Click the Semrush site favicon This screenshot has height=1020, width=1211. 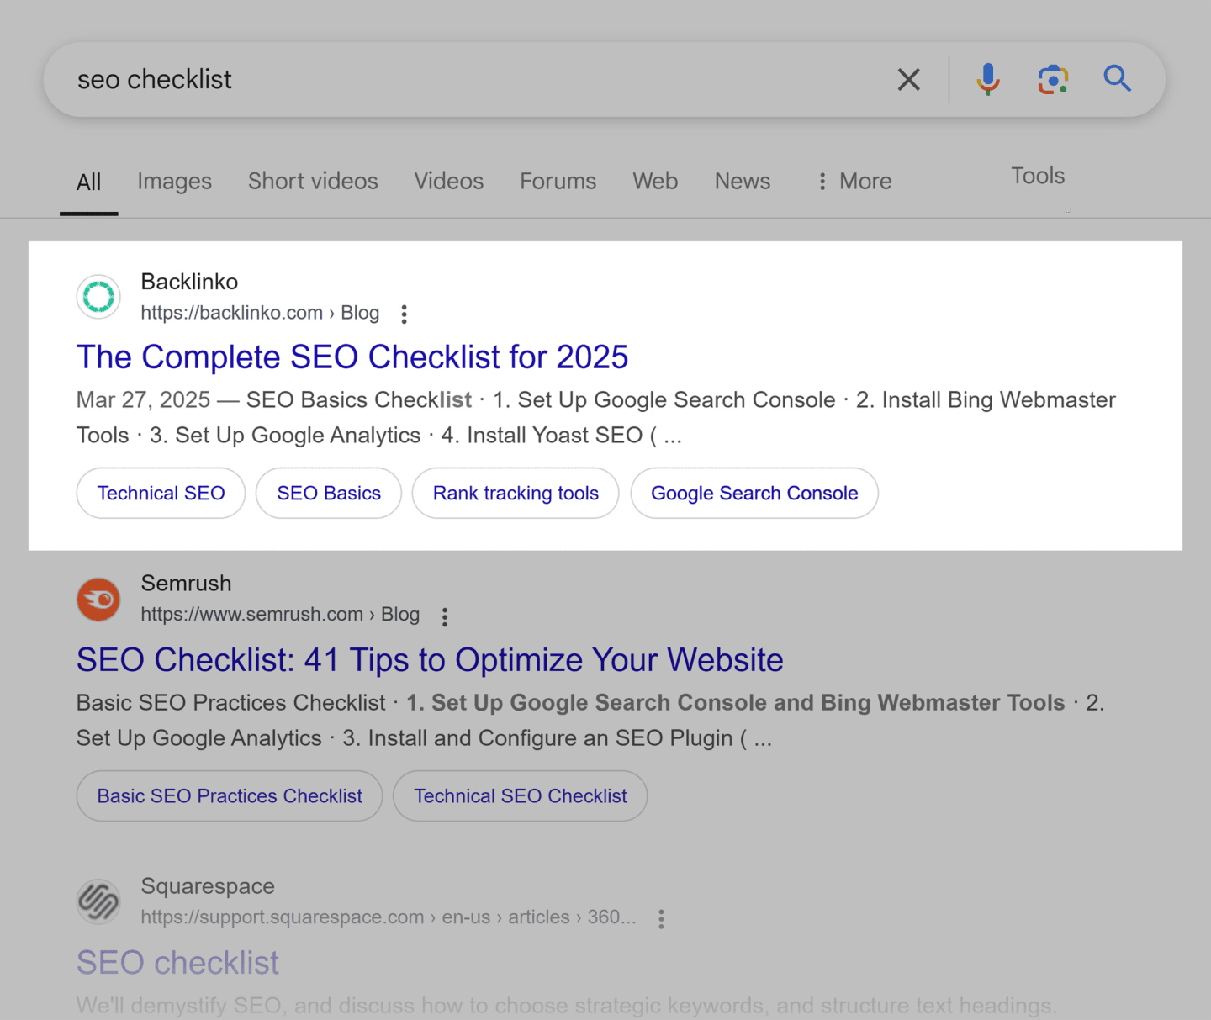(98, 600)
